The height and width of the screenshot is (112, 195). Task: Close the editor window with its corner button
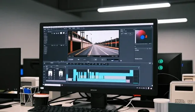(x=152, y=26)
